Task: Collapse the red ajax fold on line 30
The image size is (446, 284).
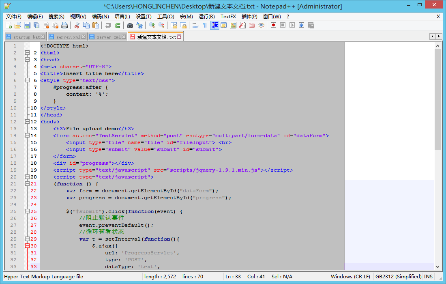Action: pyautogui.click(x=27, y=245)
